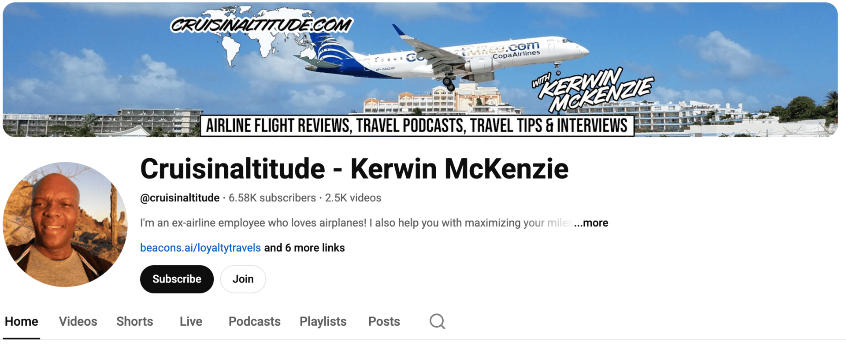846x346 pixels.
Task: Switch to the Videos tab
Action: 78,321
